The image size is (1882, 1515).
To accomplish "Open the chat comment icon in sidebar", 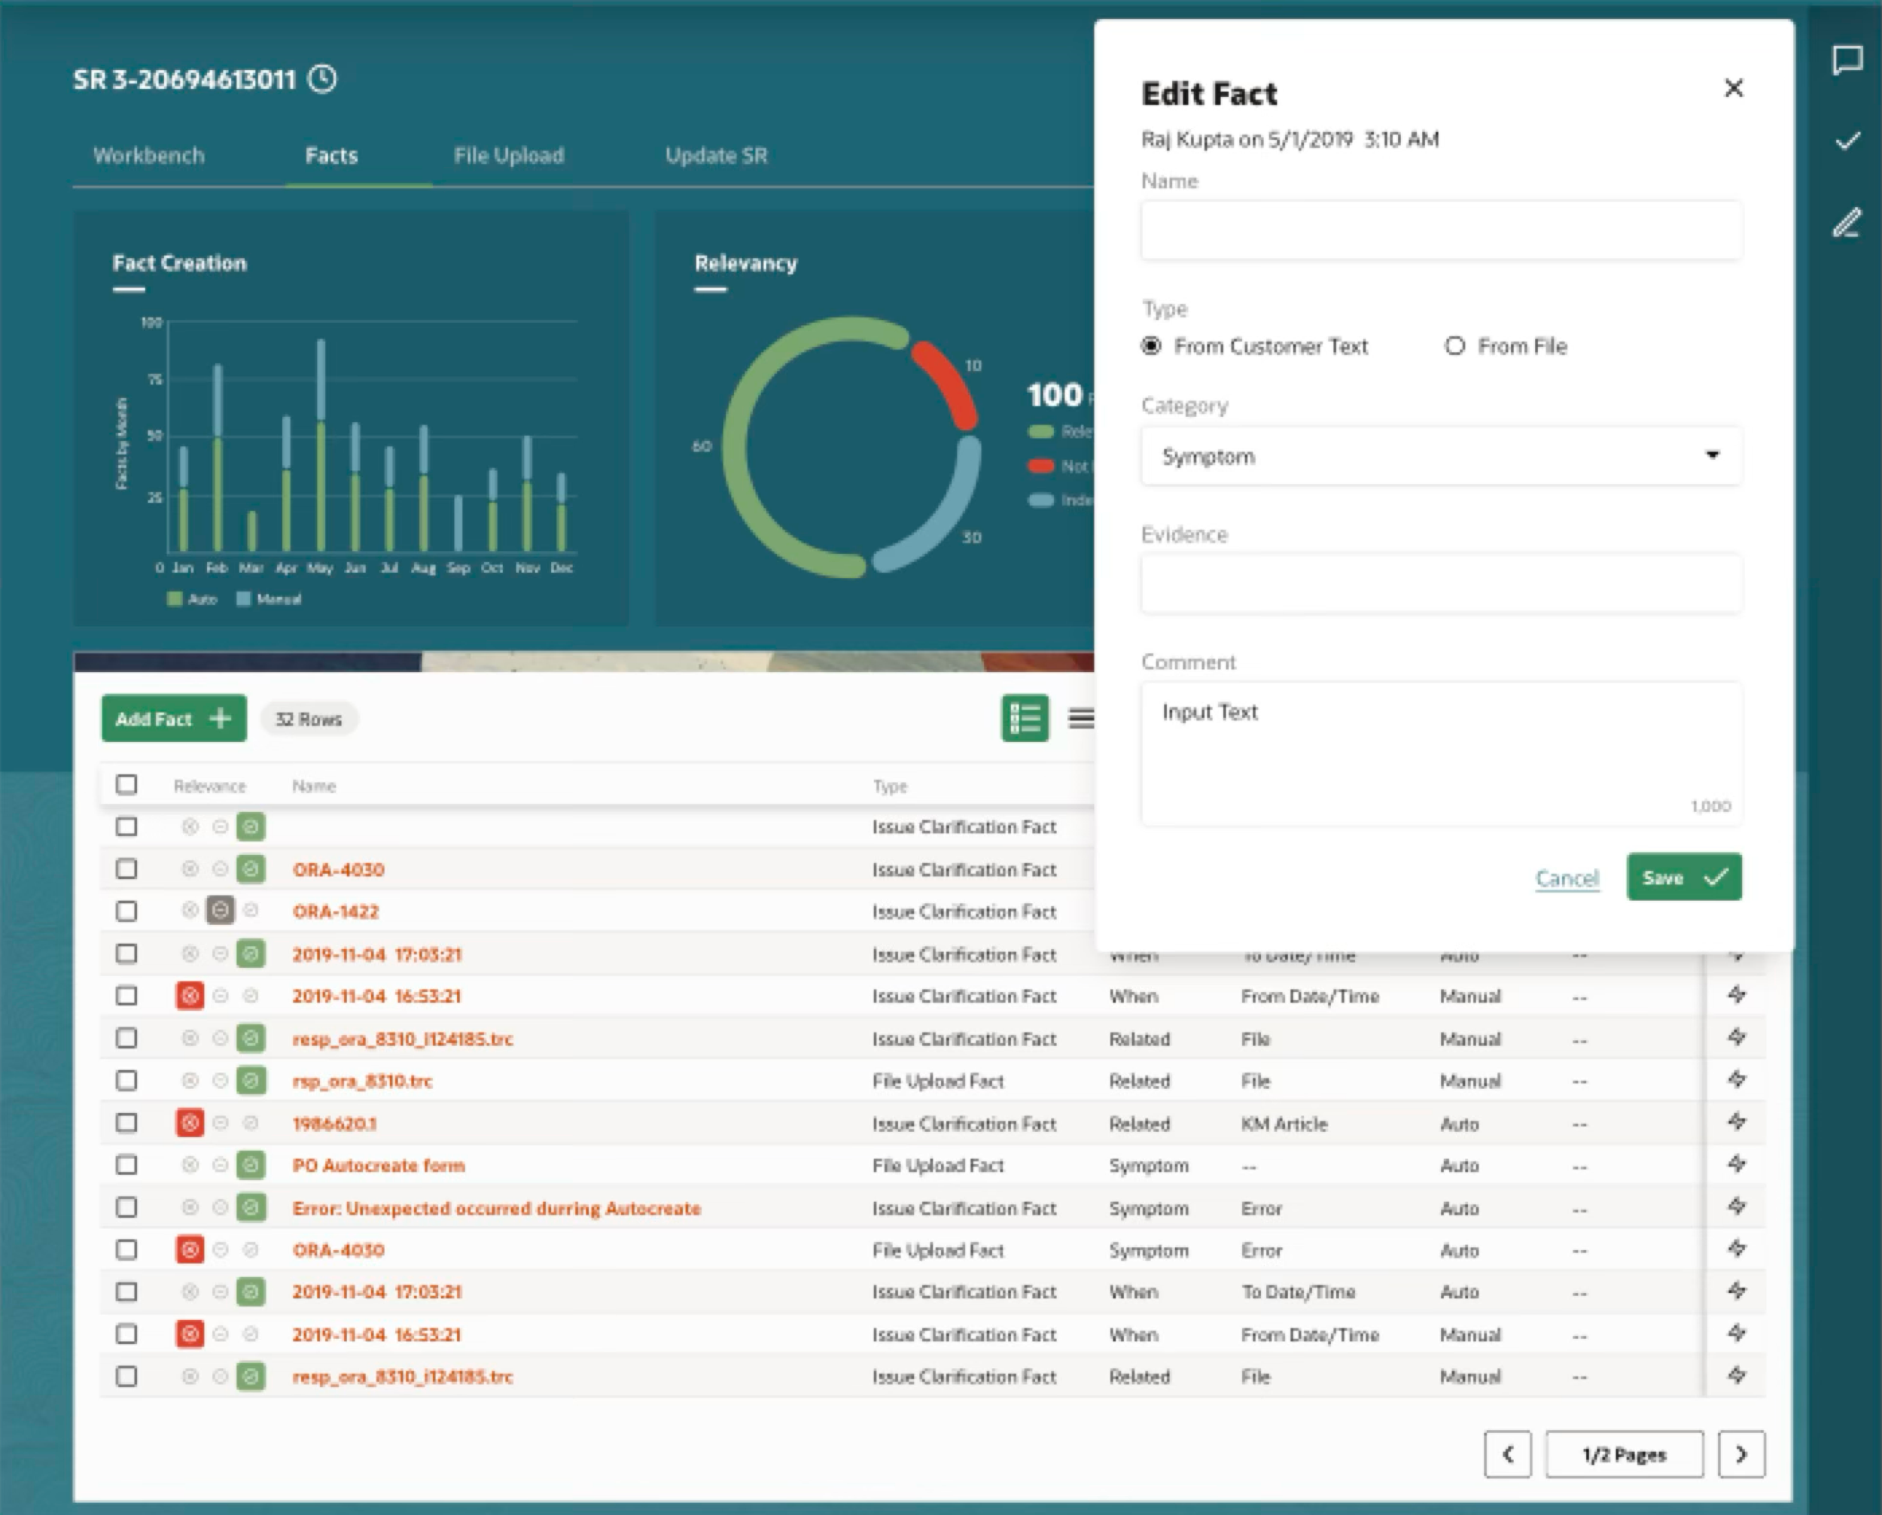I will tap(1847, 60).
